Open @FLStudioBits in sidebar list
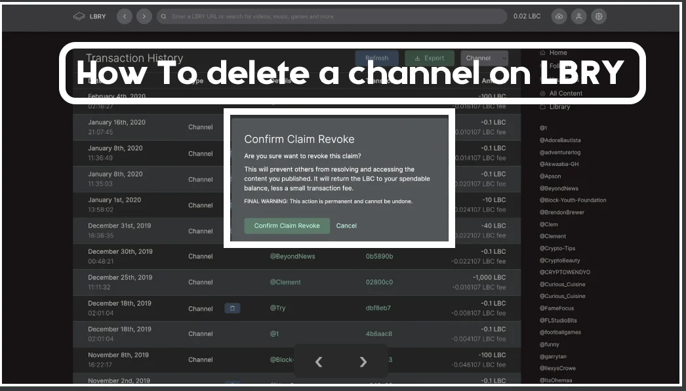This screenshot has height=391, width=686. pyautogui.click(x=558, y=321)
